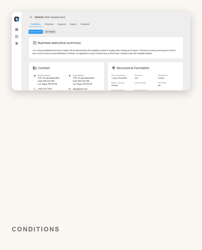This screenshot has height=250, width=202.
Task: Click the app logo in sidebar
Action: 16,19
